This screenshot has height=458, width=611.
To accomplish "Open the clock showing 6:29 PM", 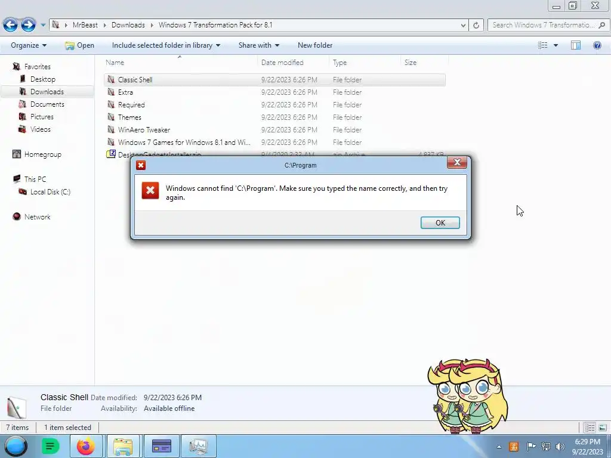I will [x=588, y=446].
